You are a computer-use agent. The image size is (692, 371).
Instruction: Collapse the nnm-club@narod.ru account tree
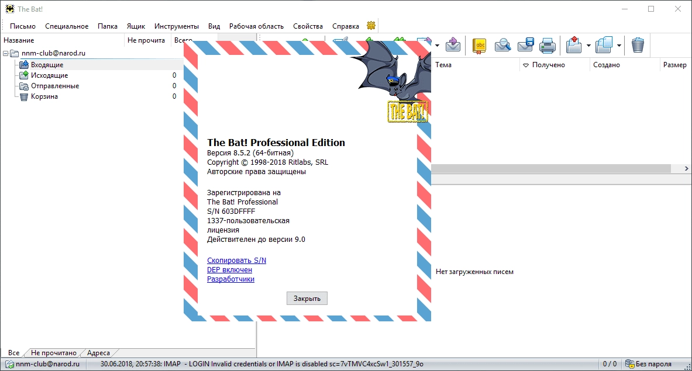(6, 53)
